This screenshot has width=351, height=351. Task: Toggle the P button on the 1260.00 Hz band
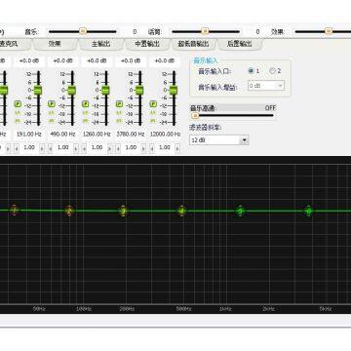tap(86, 104)
